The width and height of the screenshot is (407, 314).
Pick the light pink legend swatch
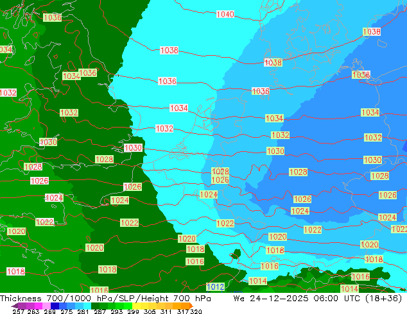[x=46, y=306]
